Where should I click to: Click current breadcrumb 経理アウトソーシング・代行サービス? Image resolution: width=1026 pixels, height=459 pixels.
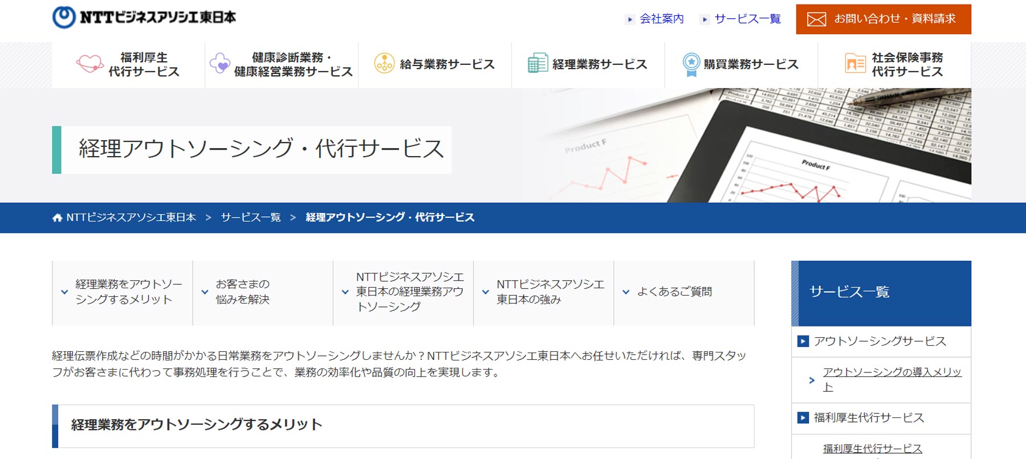390,218
